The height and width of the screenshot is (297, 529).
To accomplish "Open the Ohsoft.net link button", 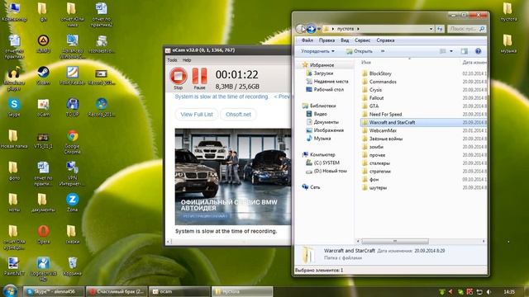I will [238, 115].
